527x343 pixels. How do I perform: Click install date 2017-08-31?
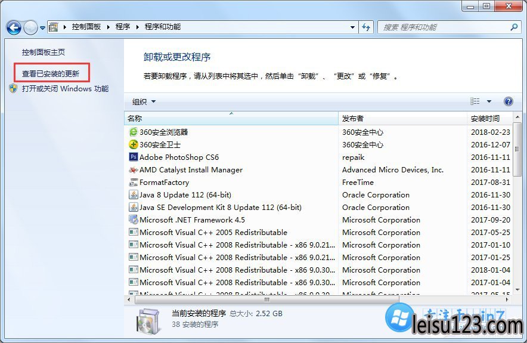tap(491, 183)
